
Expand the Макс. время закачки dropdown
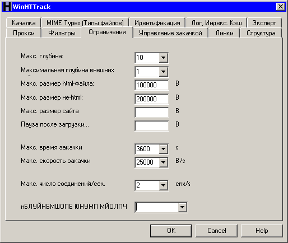pos(163,149)
